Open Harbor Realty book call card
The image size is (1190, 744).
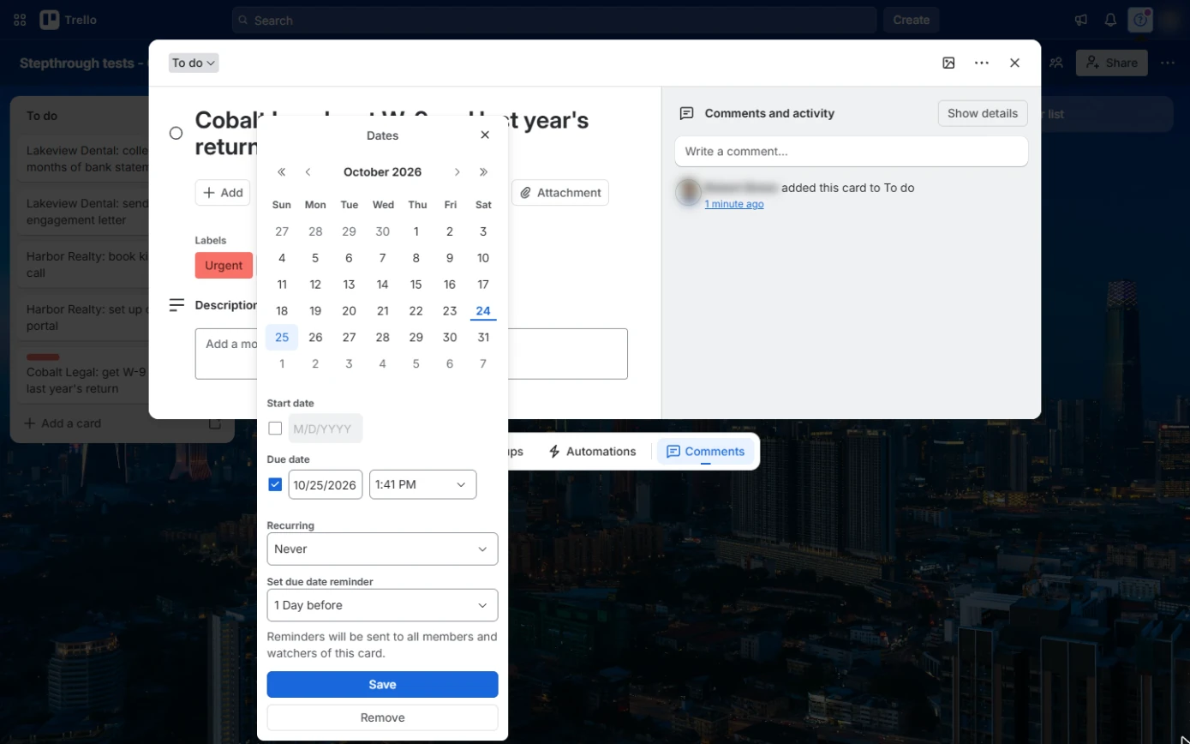(x=84, y=265)
